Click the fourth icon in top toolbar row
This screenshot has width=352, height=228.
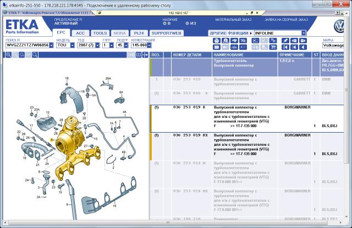(x=243, y=41)
